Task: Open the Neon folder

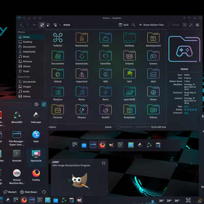Action: click(106, 93)
